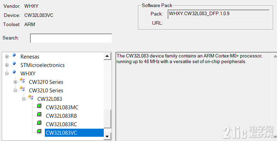Image resolution: width=277 pixels, height=141 pixels.
Task: Expand the STMicroelectronics vendor node
Action: point(7,65)
